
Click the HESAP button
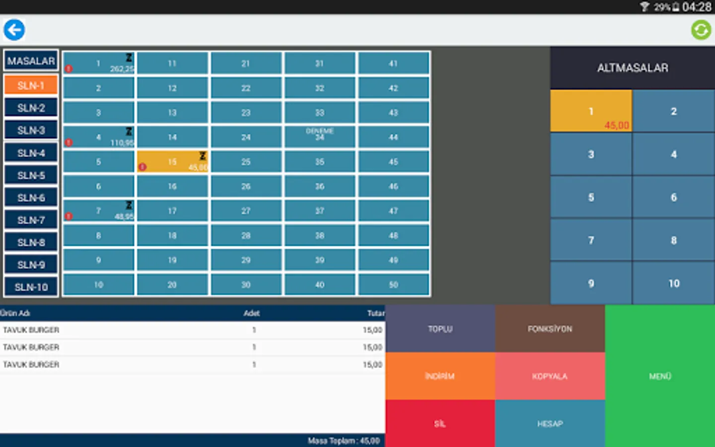click(550, 424)
